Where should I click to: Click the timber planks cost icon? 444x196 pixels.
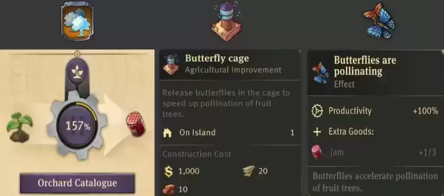pos(249,171)
